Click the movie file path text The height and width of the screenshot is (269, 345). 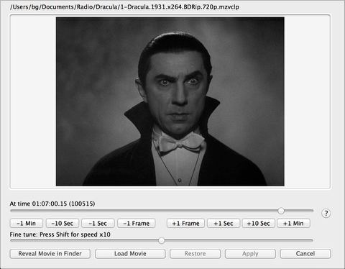click(x=124, y=7)
